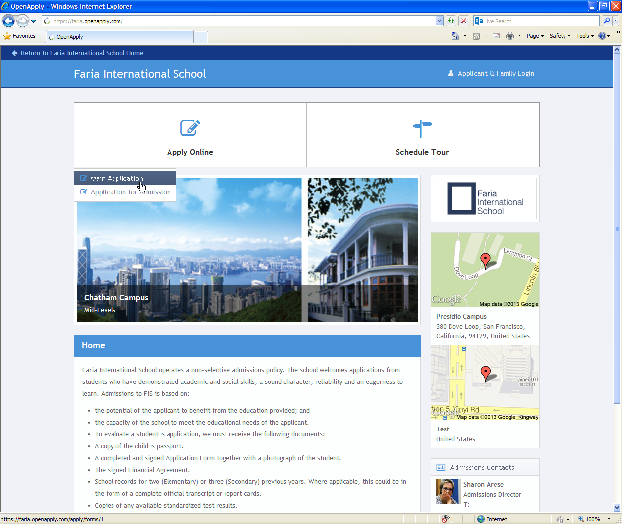622x524 pixels.
Task: Click the Presidio Campus heading
Action: click(x=461, y=316)
